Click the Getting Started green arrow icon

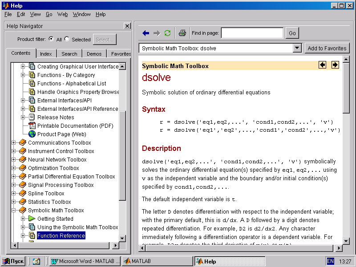pyautogui.click(x=32, y=218)
